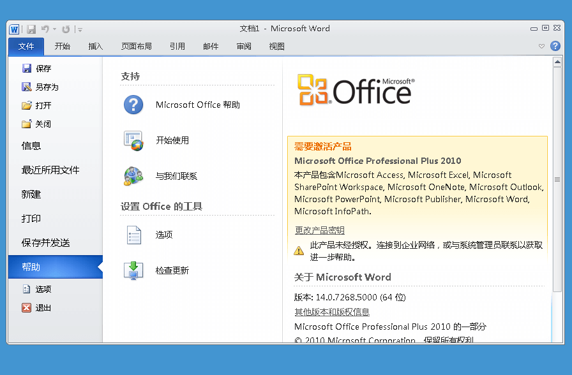
Task: Click the scrollbar up arrow
Action: click(557, 62)
